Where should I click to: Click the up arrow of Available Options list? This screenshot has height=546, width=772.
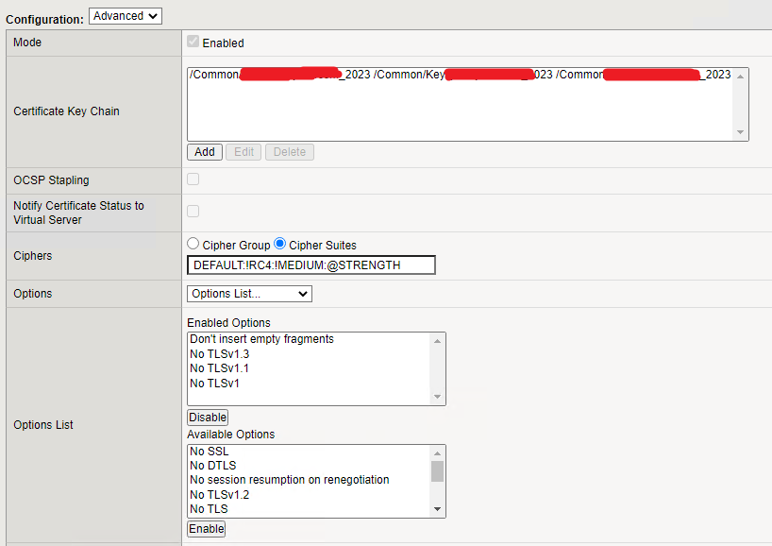tap(437, 453)
